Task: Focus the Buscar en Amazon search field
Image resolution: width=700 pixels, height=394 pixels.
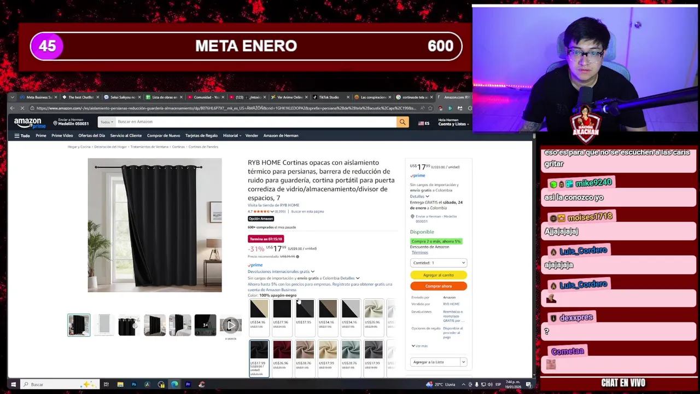Action: 255,122
